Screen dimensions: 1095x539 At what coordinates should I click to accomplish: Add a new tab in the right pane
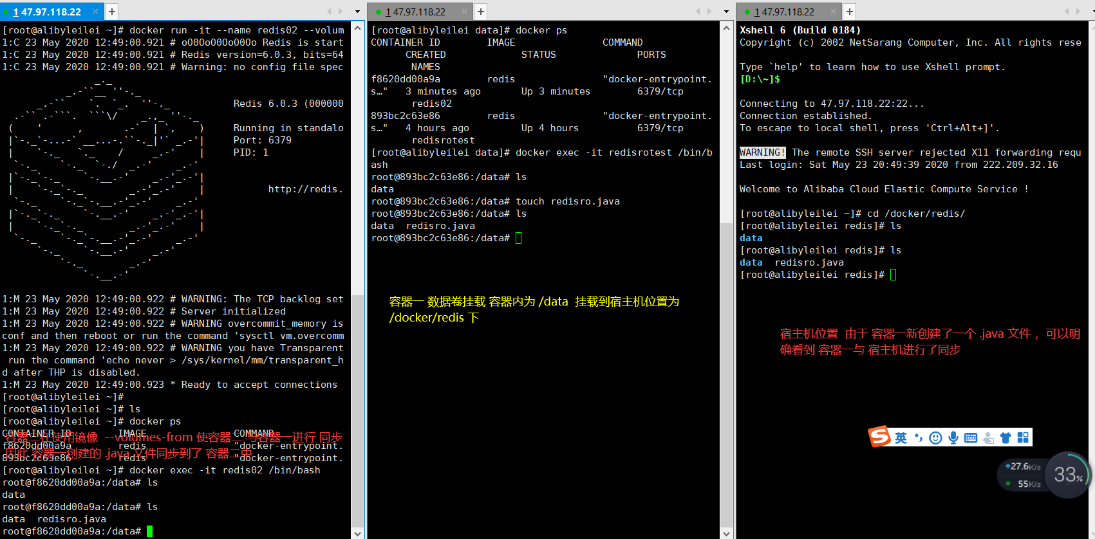[x=849, y=11]
